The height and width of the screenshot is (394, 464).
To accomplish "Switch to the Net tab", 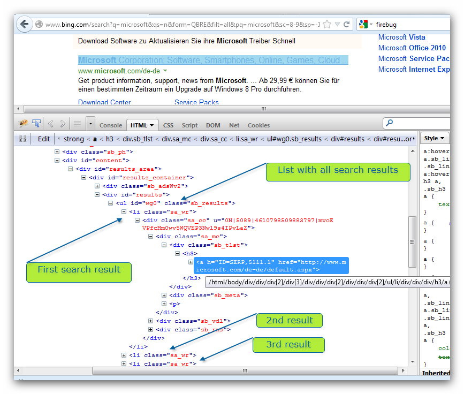I will [x=234, y=125].
